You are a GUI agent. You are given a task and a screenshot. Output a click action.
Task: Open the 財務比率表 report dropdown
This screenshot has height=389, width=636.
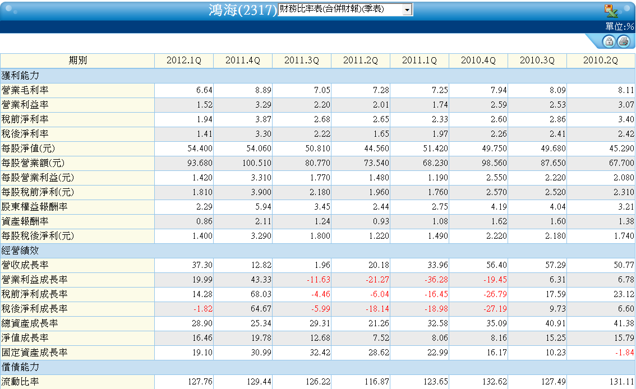tap(345, 10)
